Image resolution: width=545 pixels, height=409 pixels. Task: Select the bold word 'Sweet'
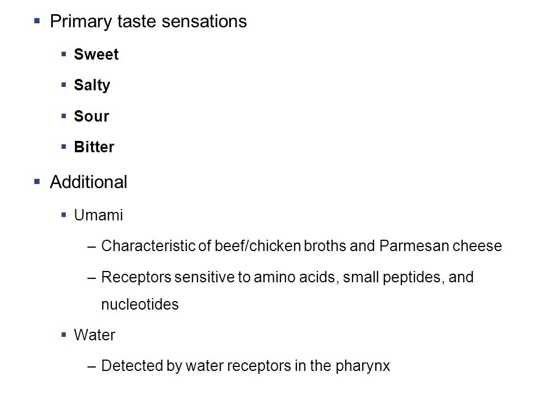click(97, 55)
